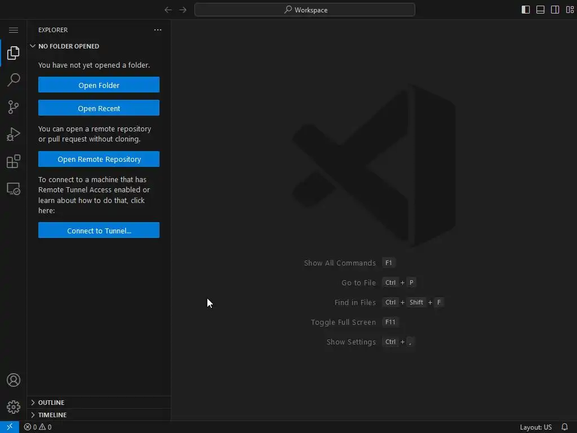577x433 pixels.
Task: Click the Open Folder button
Action: point(99,85)
